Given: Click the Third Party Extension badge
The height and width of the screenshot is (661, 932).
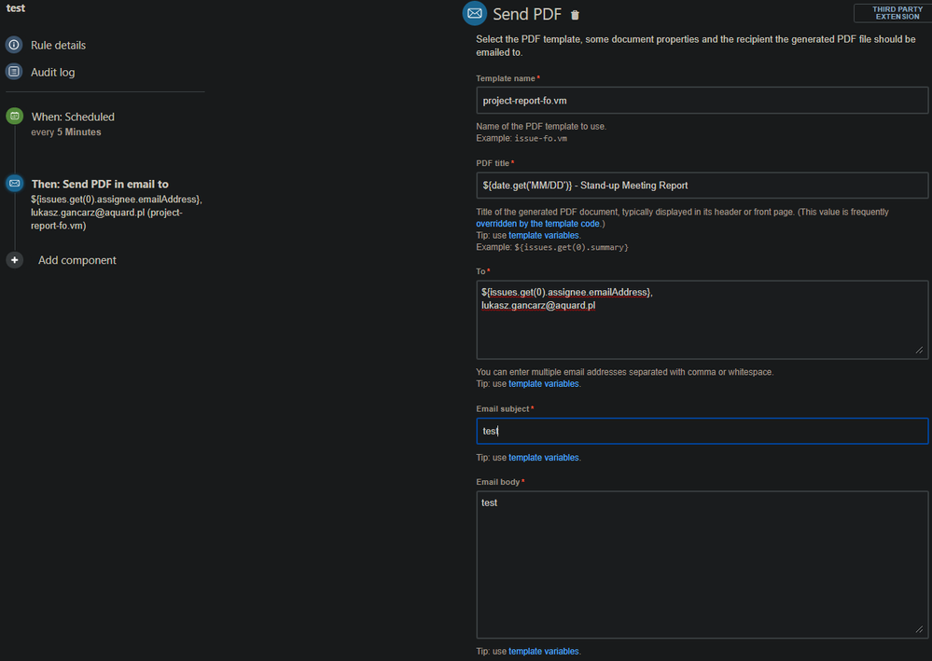Looking at the screenshot, I should 893,13.
